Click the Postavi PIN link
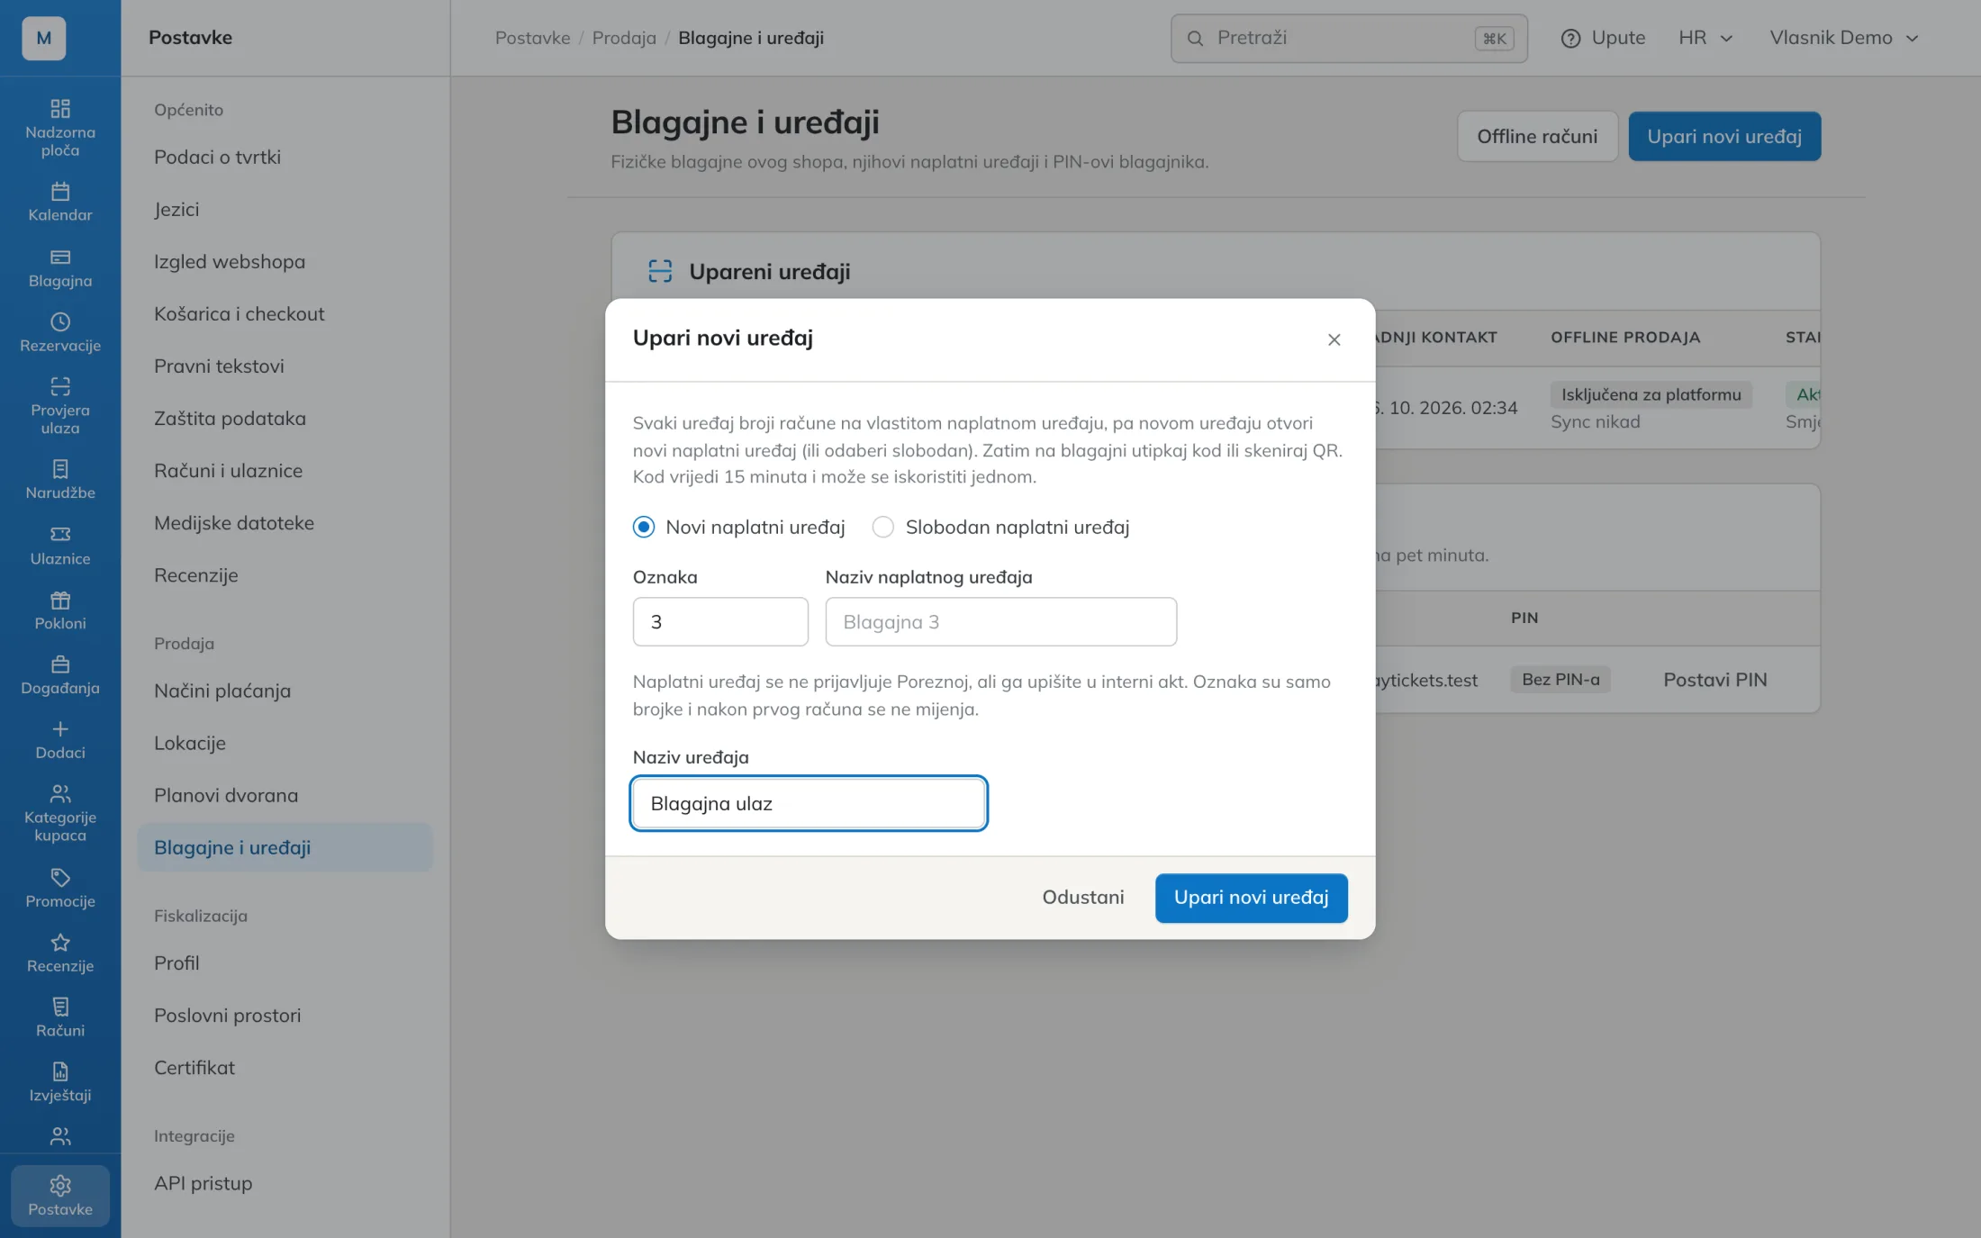 pos(1714,680)
